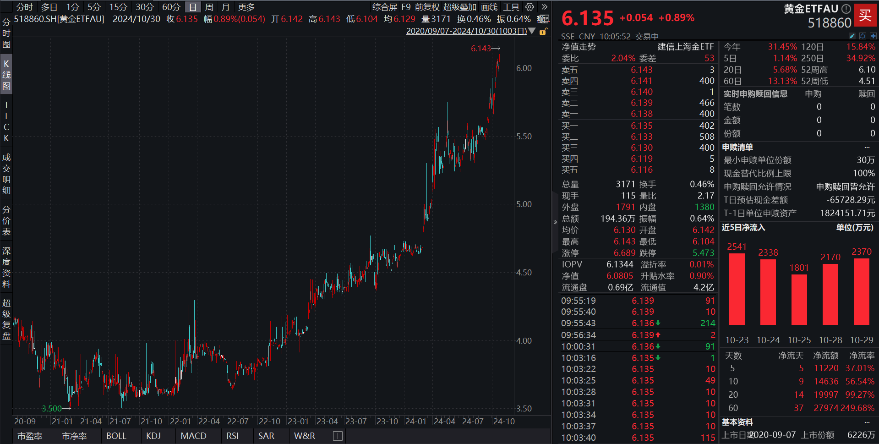Open 分时图 side tab

[x=6, y=33]
